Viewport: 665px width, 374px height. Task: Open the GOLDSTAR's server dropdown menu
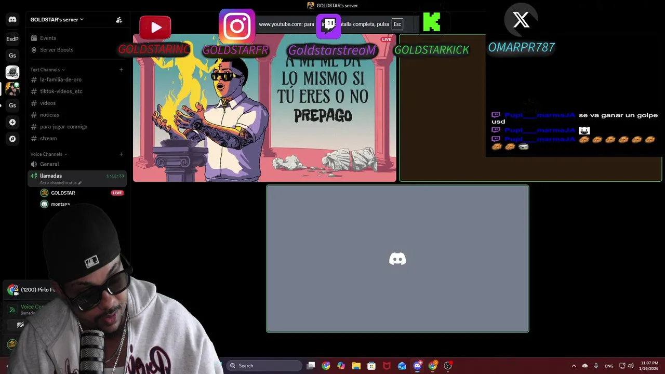[57, 20]
